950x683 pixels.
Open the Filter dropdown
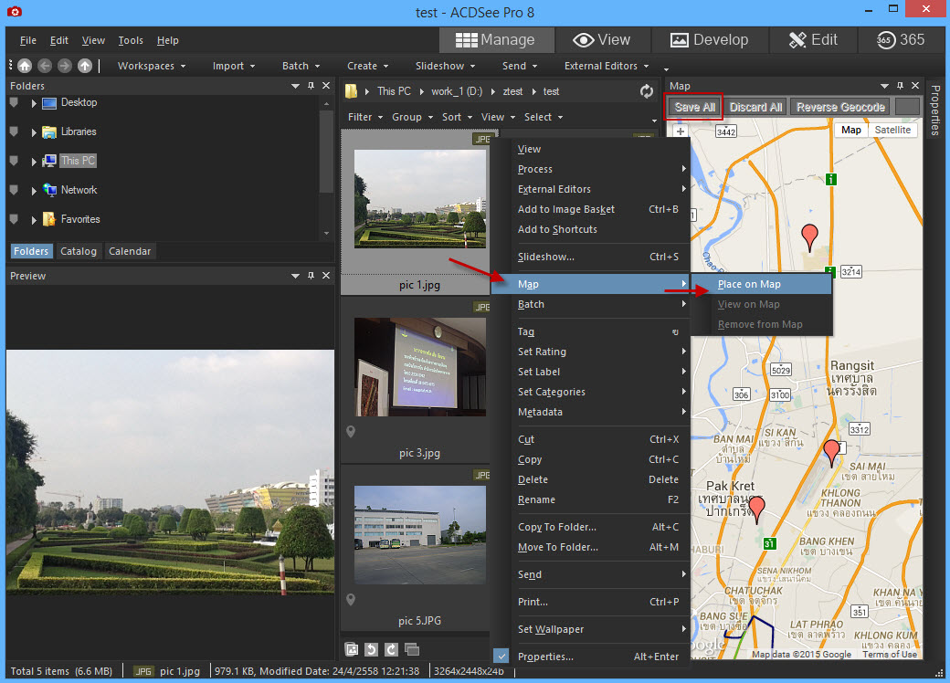(x=365, y=117)
